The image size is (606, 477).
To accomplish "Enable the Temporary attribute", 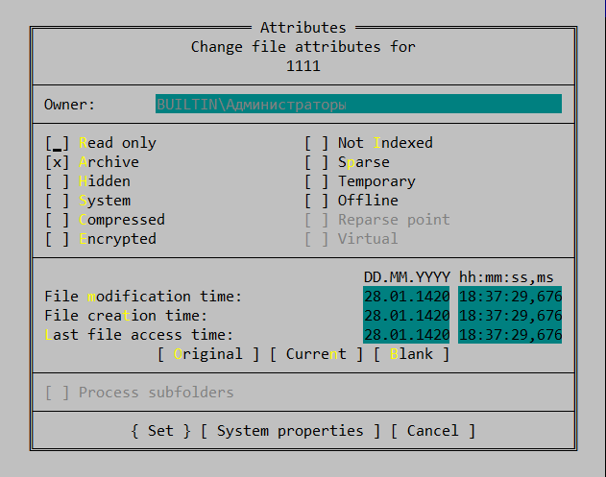I will pyautogui.click(x=360, y=181).
